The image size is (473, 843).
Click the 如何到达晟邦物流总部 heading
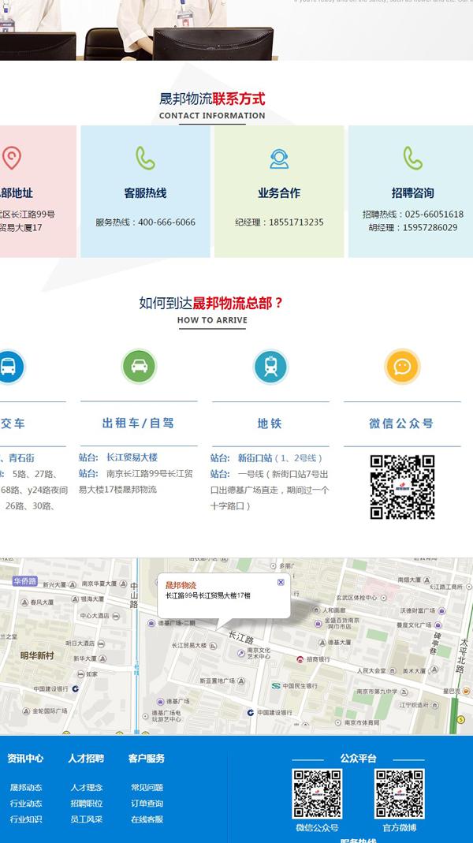[211, 304]
